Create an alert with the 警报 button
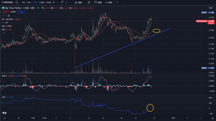Image resolution: width=216 pixels, height=121 pixels. point(98,2)
